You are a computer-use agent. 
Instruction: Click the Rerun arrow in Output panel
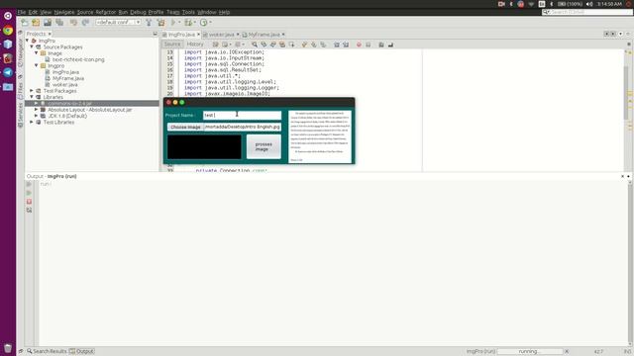tap(29, 185)
